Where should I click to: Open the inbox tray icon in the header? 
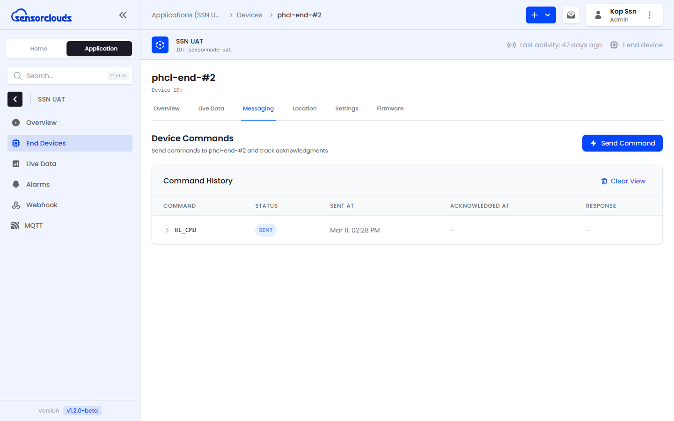(571, 15)
